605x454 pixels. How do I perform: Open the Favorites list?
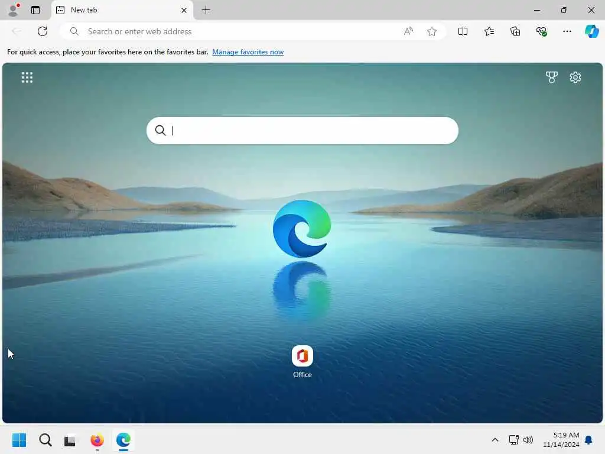[x=489, y=31]
